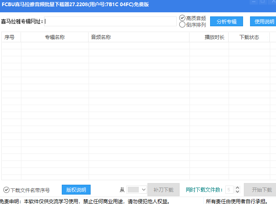Click the 分析专辑 button
The image size is (276, 204).
(x=227, y=21)
